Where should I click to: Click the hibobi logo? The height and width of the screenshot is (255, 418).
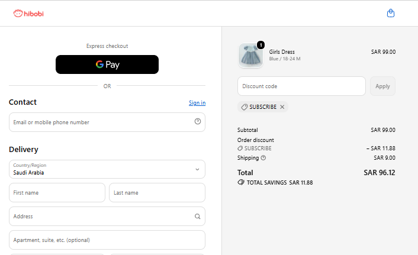28,14
